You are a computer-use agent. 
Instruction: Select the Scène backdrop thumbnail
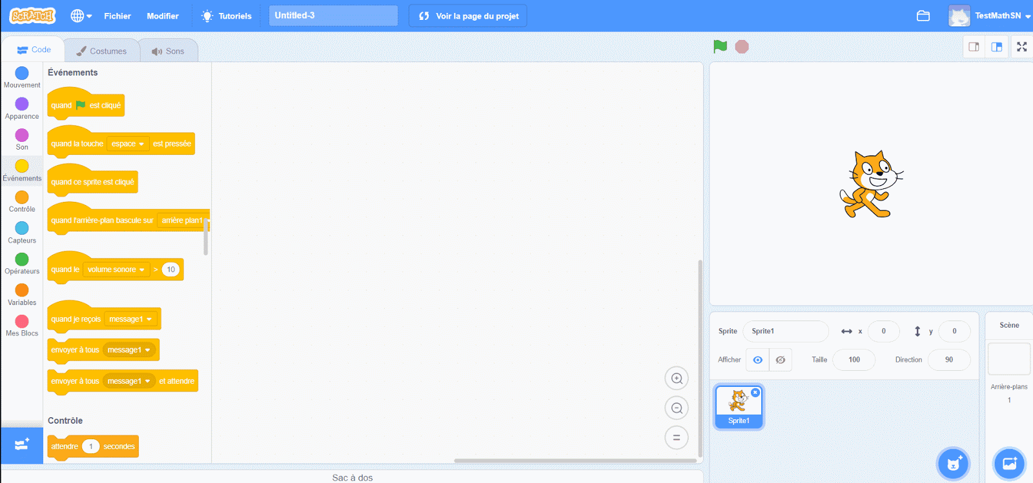(x=1009, y=359)
